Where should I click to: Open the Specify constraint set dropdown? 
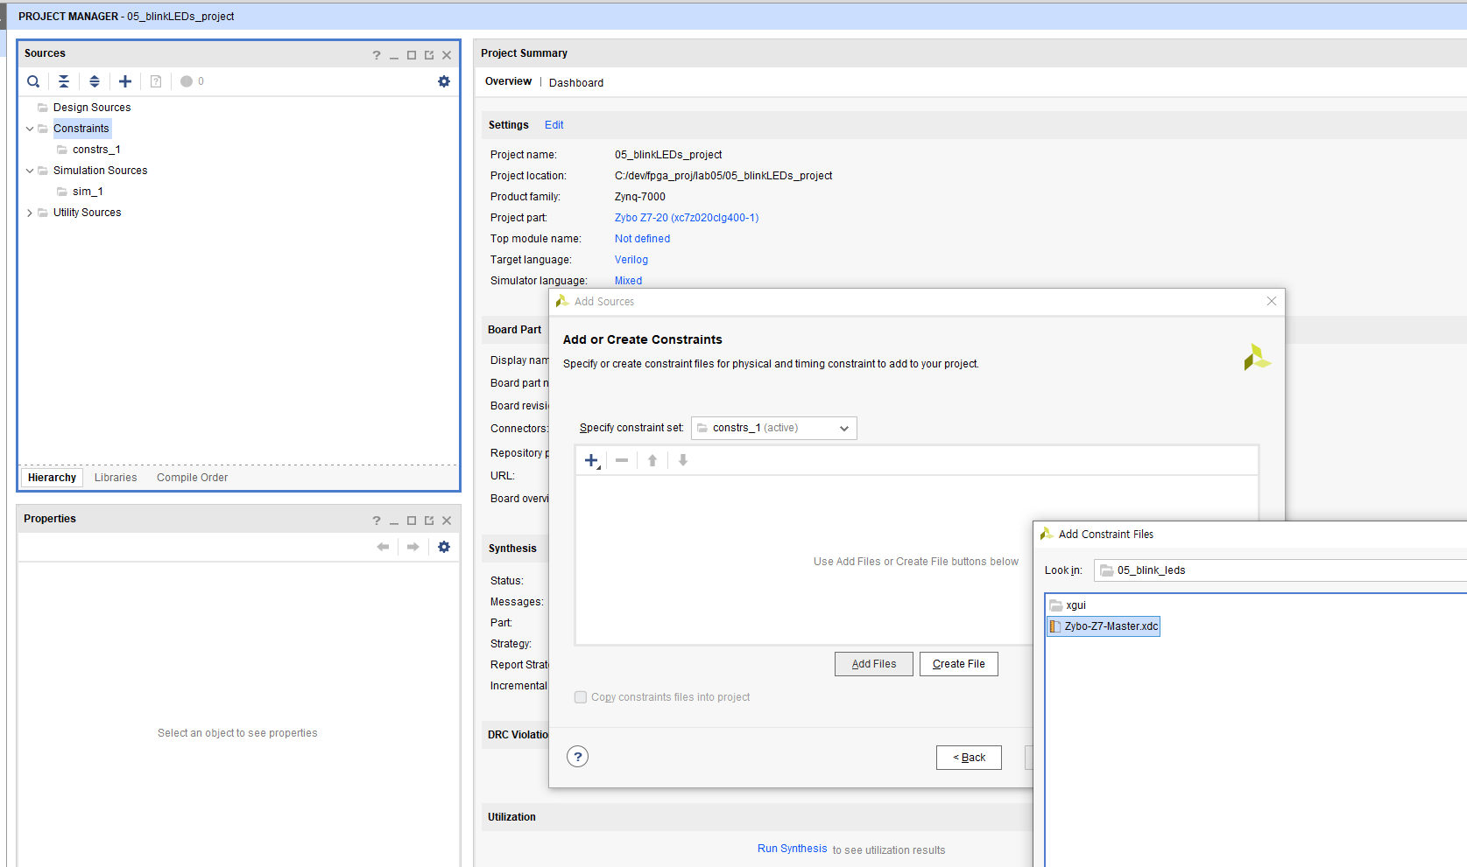point(774,428)
